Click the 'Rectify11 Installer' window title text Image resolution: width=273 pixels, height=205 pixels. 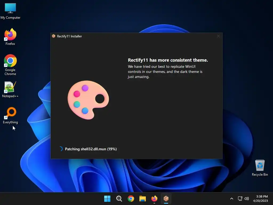click(x=69, y=36)
